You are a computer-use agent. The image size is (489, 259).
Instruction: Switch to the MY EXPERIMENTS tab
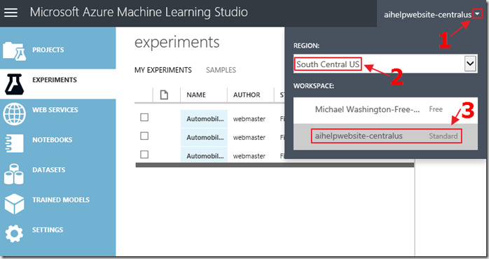click(x=163, y=70)
